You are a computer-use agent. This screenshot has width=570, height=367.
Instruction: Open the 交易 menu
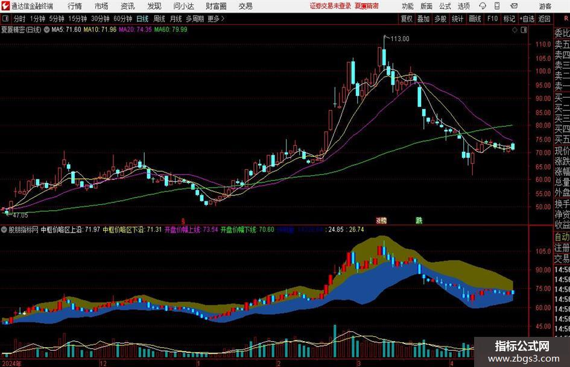[x=245, y=6]
